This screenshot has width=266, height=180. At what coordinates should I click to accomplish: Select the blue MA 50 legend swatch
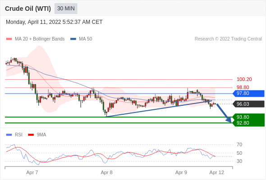click(x=73, y=39)
